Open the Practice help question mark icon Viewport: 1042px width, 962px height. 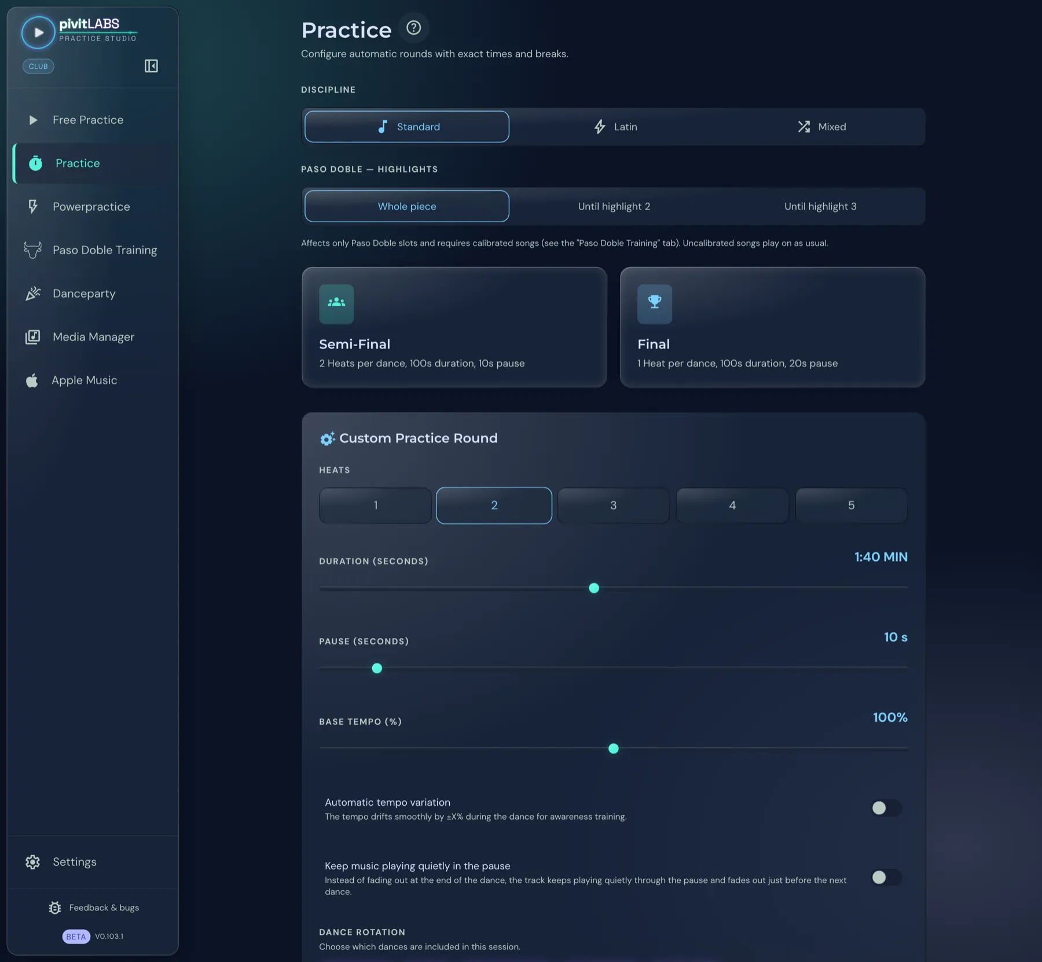(x=413, y=27)
